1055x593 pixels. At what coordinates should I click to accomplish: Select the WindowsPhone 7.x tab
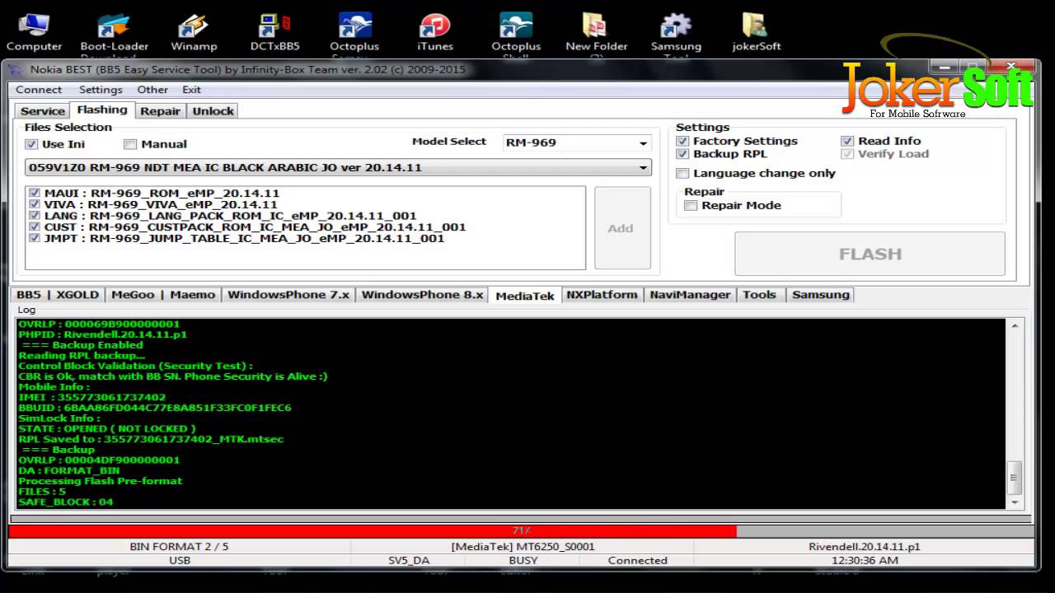[288, 295]
